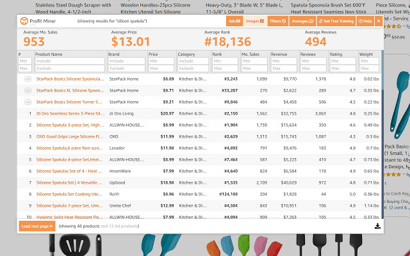
Task: Open Silicone Spatula Set Cooking Utensils link
Action: click(x=69, y=194)
